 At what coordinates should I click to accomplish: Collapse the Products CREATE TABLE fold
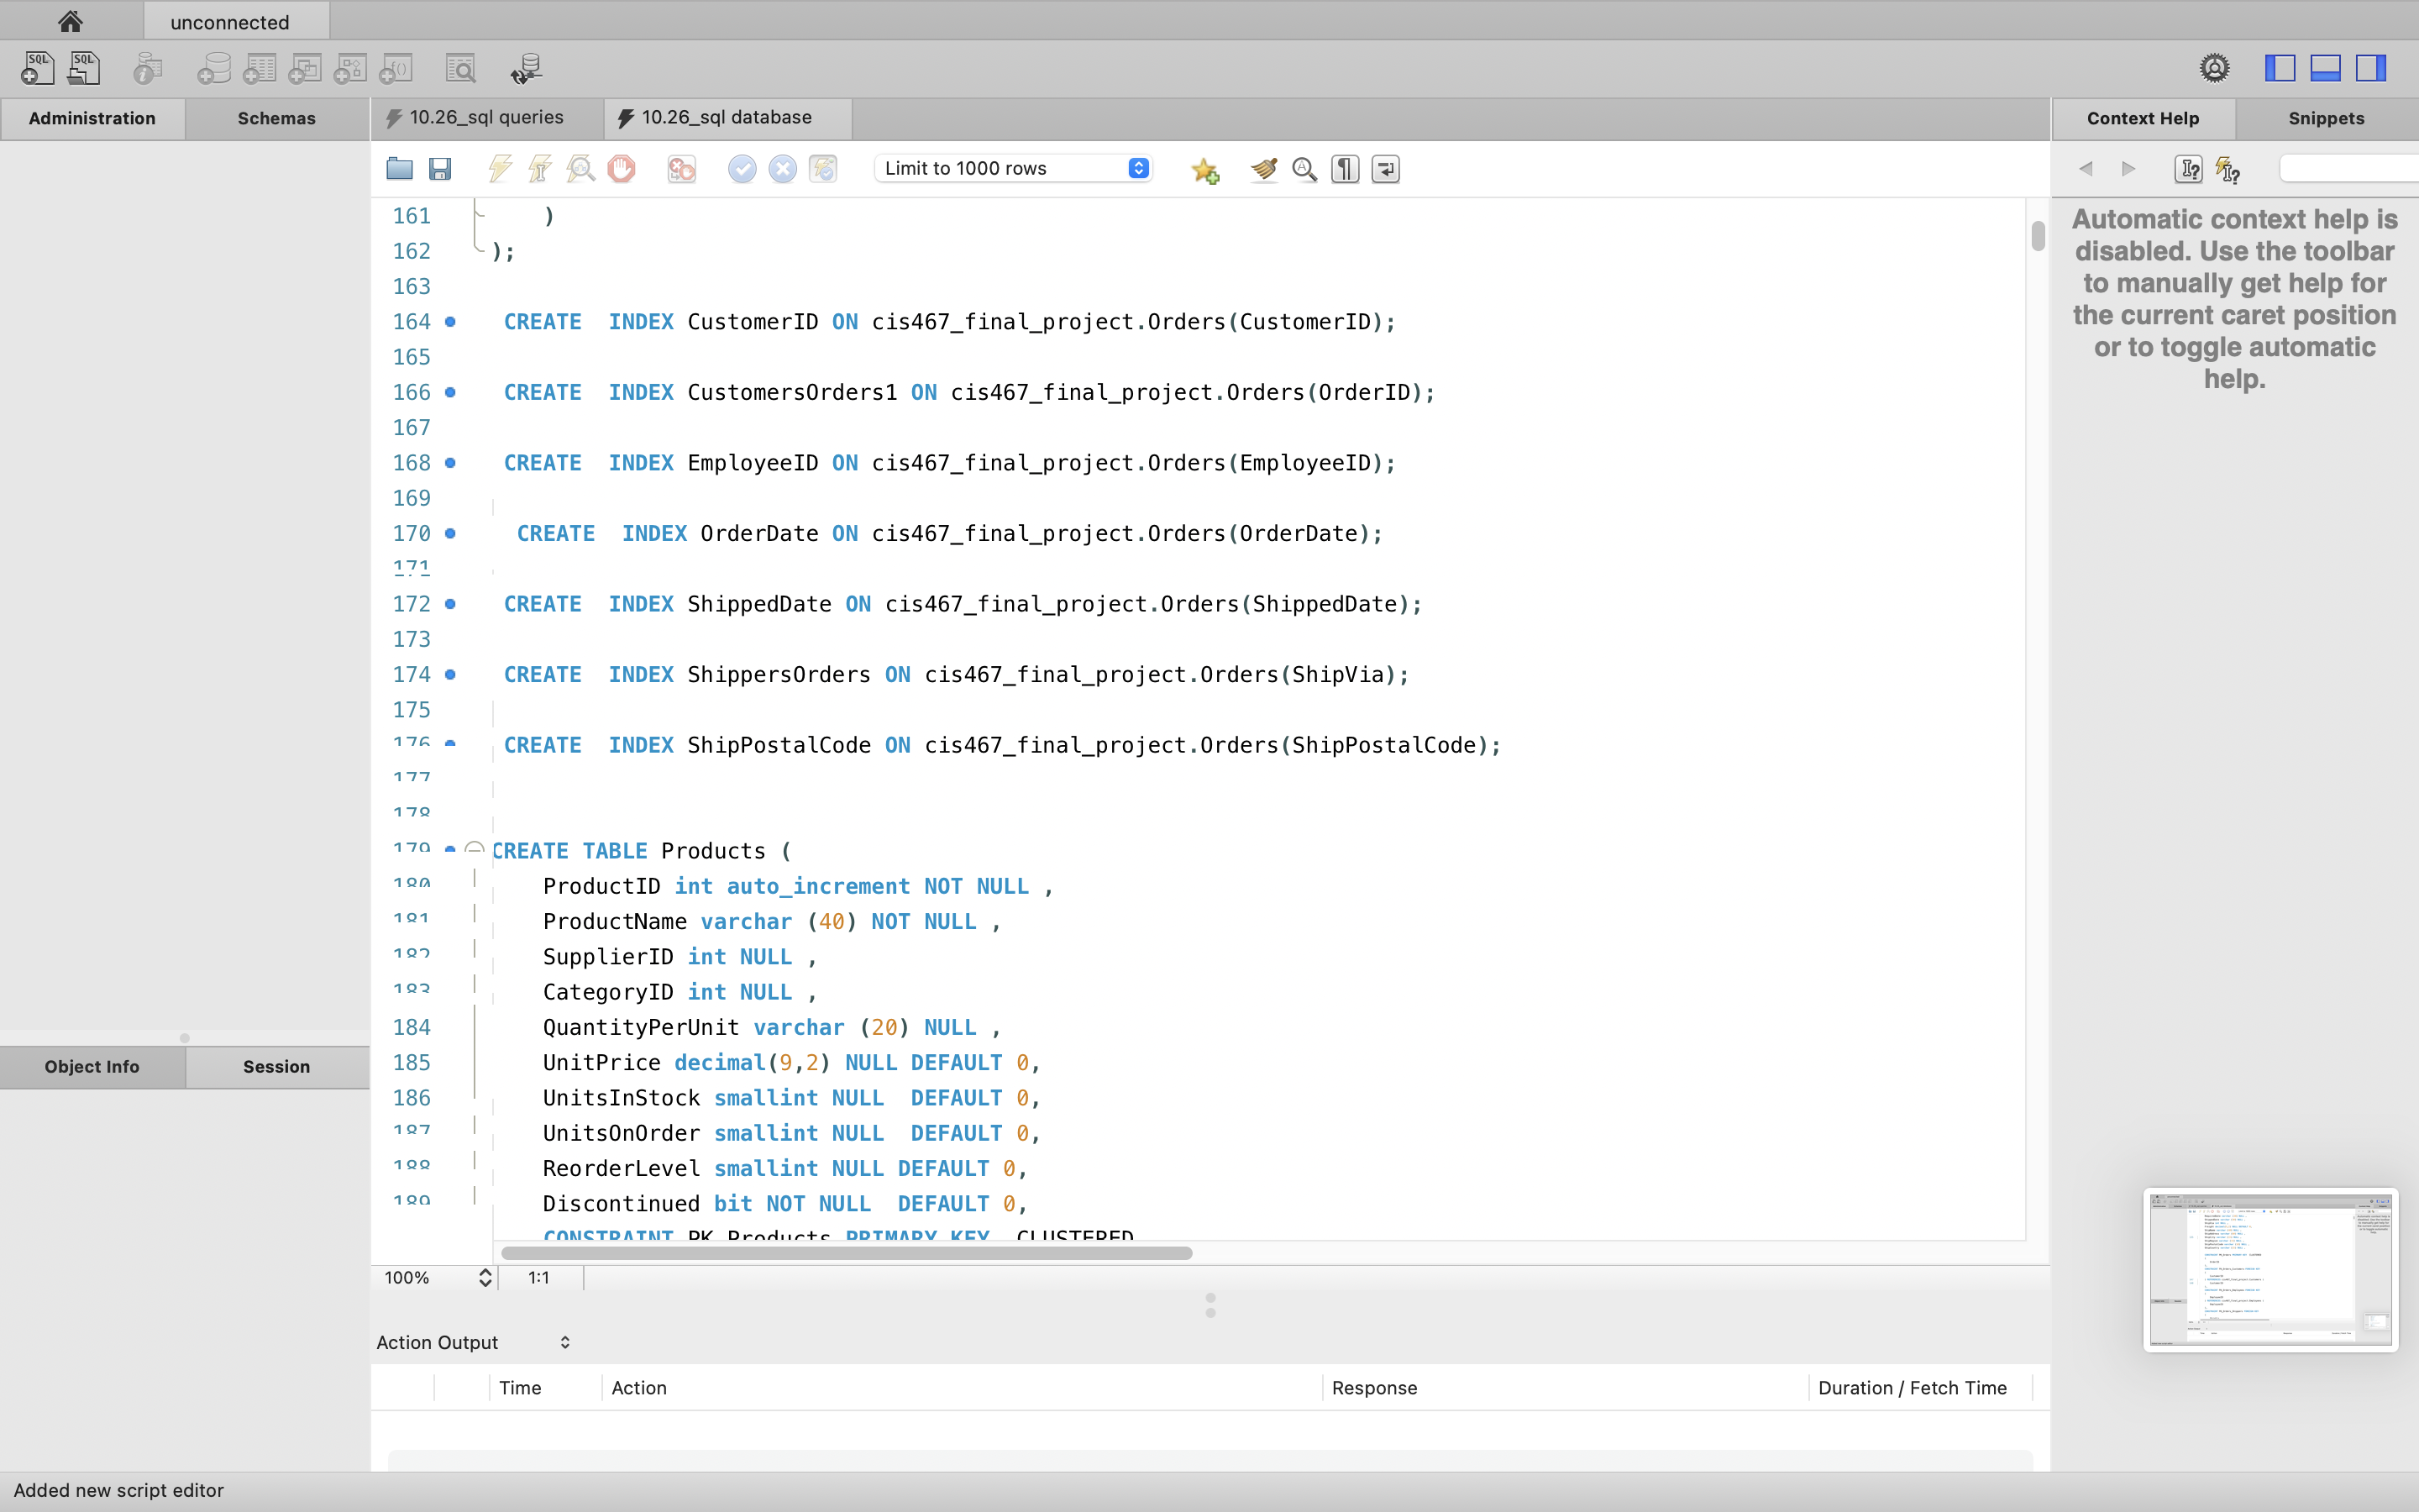coord(474,847)
